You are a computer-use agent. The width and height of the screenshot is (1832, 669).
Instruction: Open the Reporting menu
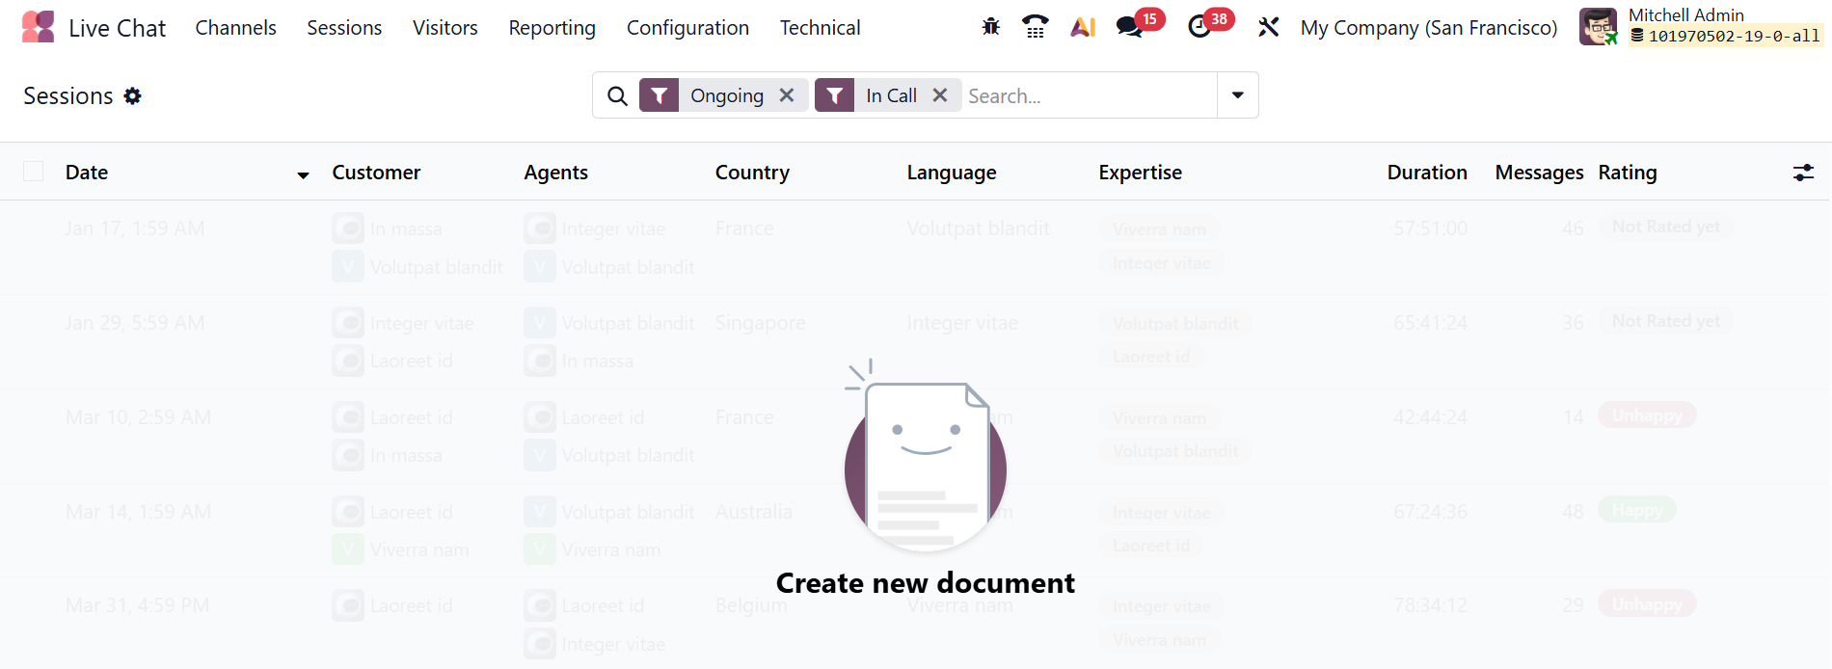tap(552, 28)
